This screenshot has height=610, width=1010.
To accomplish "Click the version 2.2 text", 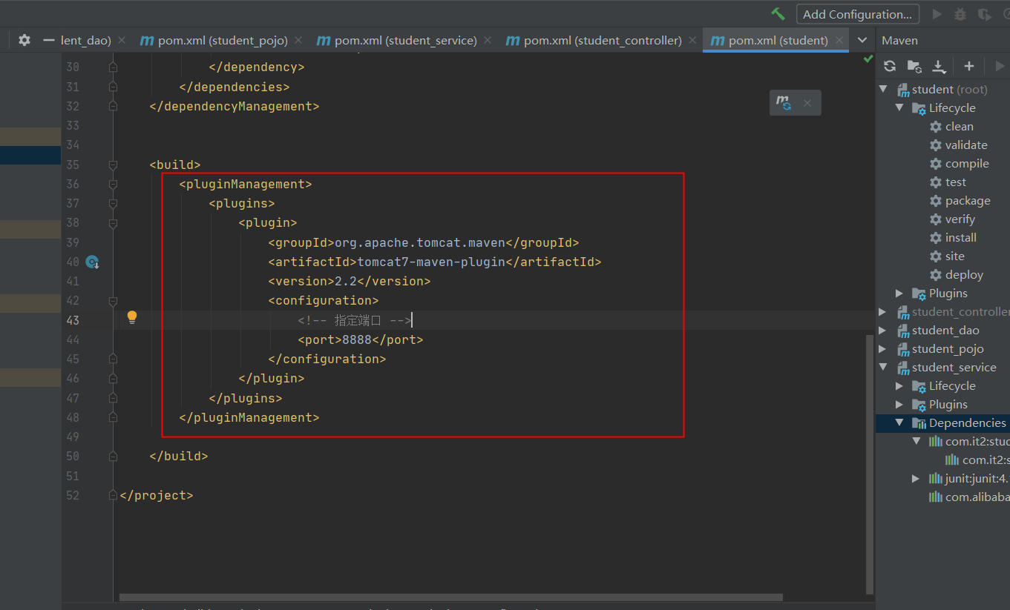I will coord(346,281).
